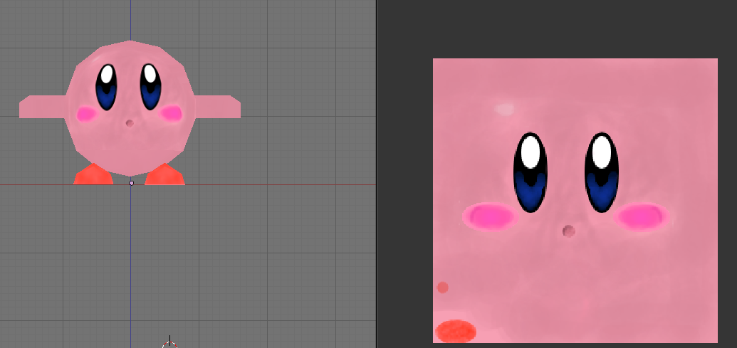
Task: Click the right pink blush in the texture image
Action: coord(642,216)
